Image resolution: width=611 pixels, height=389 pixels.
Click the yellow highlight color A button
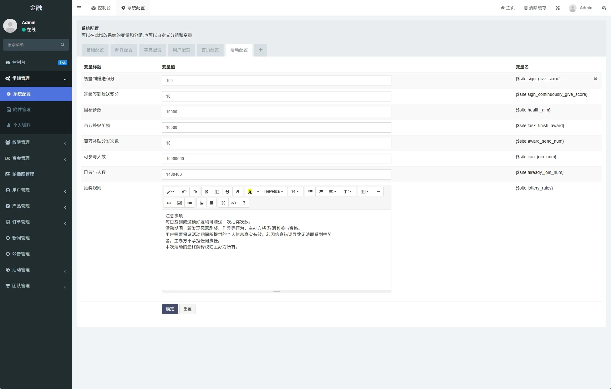(250, 192)
